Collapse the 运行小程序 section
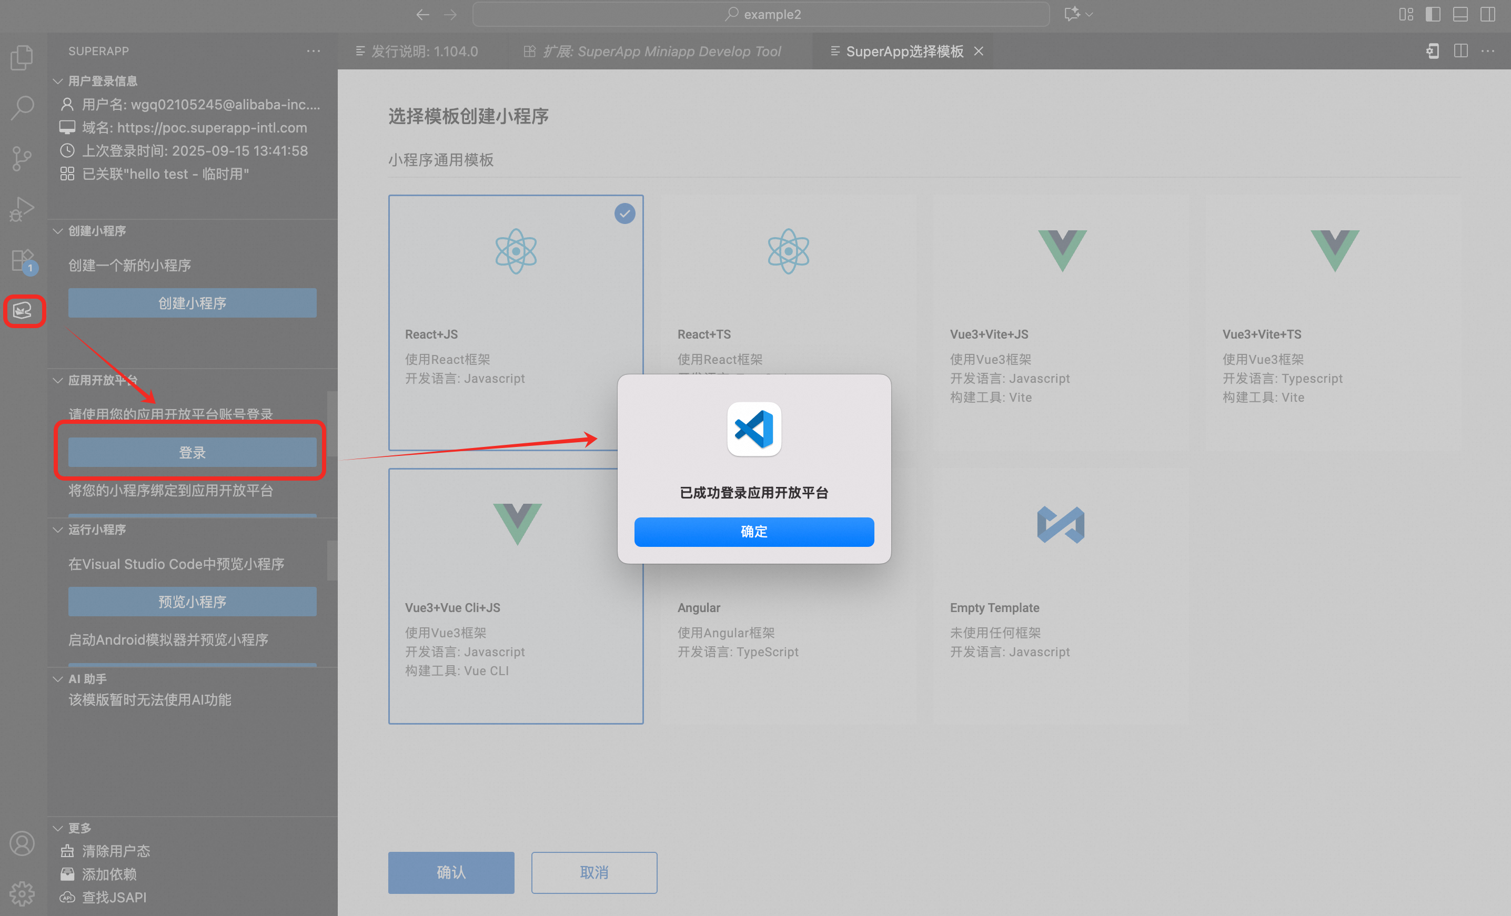This screenshot has width=1511, height=916. pyautogui.click(x=97, y=530)
